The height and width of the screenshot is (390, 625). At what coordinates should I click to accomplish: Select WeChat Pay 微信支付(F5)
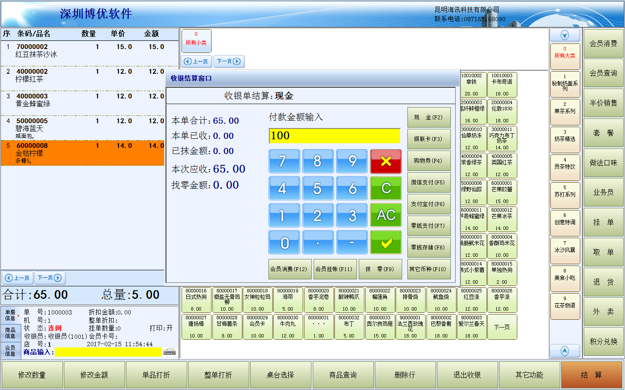pos(429,182)
